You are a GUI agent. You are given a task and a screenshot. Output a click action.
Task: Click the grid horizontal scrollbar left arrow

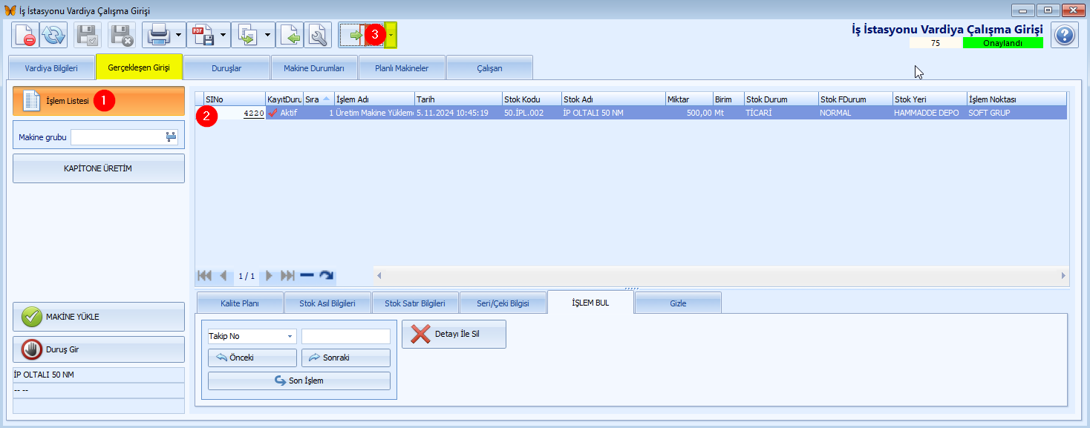(379, 275)
